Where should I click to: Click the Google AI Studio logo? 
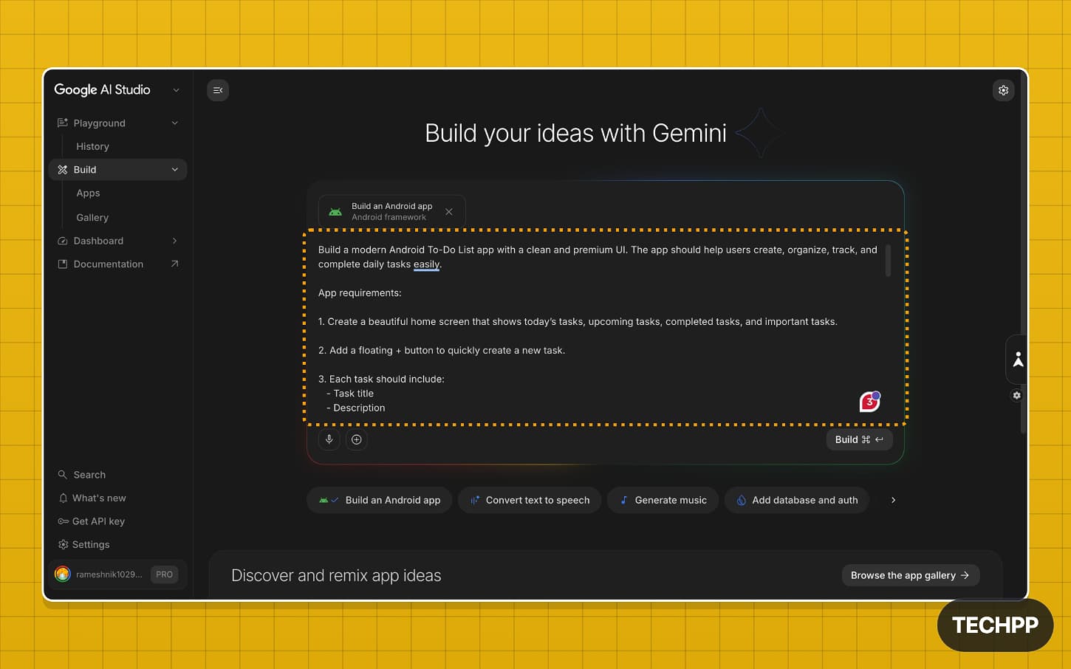pos(102,89)
